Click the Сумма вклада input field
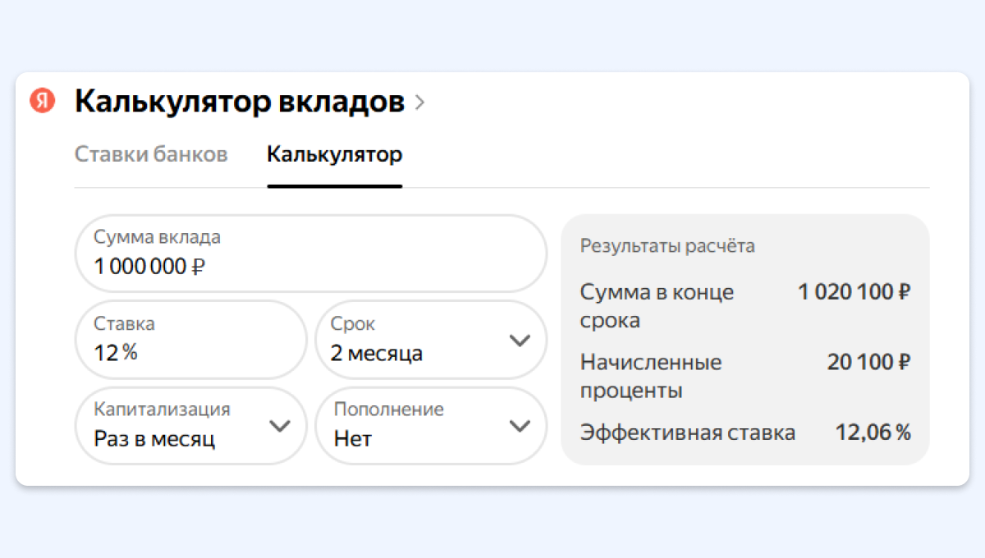This screenshot has height=558, width=985. tap(310, 254)
